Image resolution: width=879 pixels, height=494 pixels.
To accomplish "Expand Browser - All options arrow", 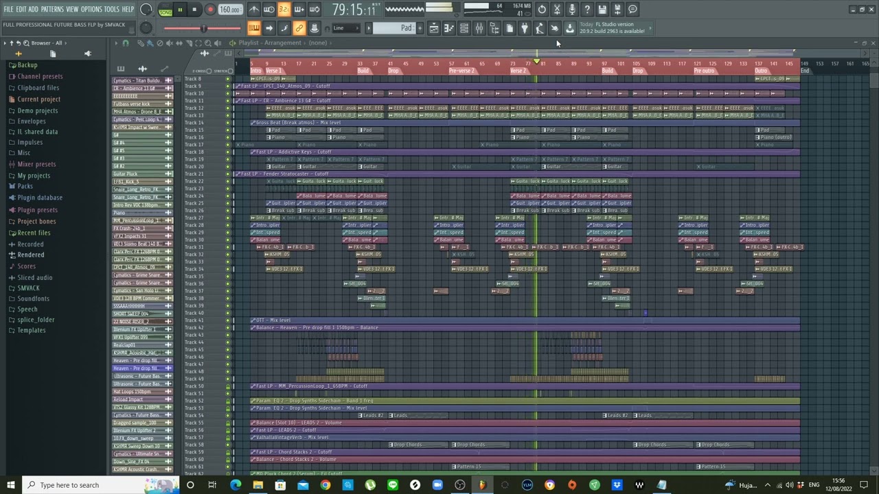I will 66,43.
